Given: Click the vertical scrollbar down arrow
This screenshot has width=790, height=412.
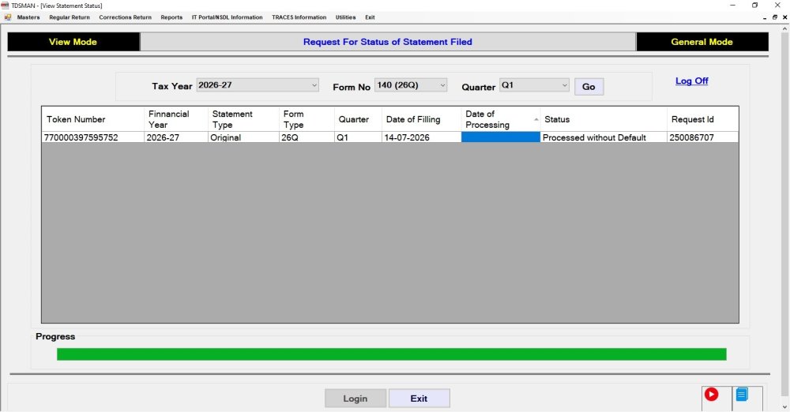Looking at the screenshot, I should tap(785, 407).
